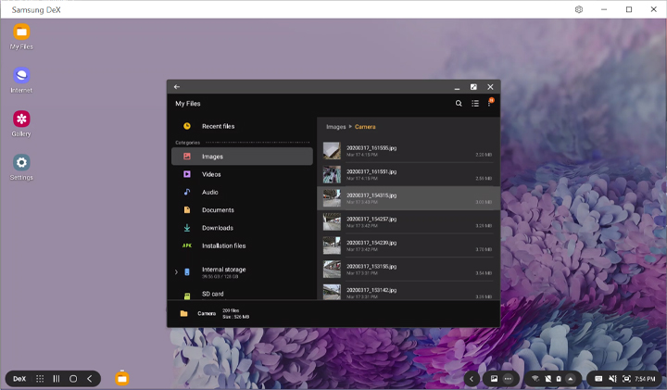Image resolution: width=667 pixels, height=390 pixels.
Task: Open Samsung DeX window settings gear
Action: click(x=579, y=9)
